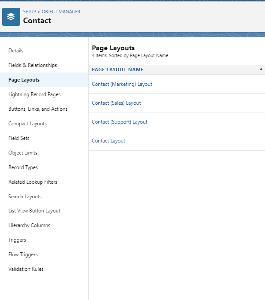This screenshot has height=300, width=265.
Task: Select Hierarchy Columns
Action: [x=29, y=225]
